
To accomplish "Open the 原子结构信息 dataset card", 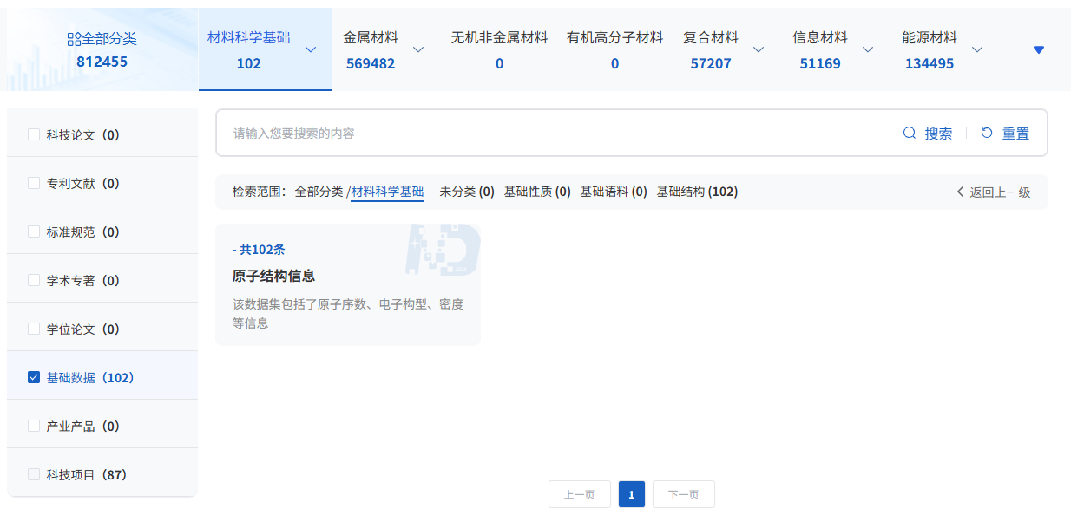I will click(347, 284).
